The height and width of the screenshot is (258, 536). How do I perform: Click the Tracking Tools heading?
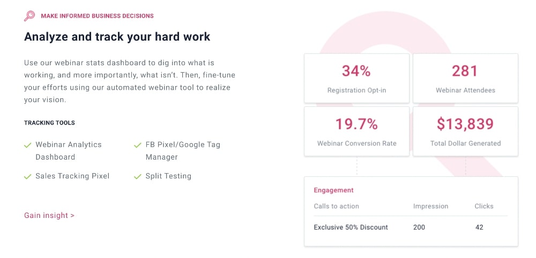[49, 123]
